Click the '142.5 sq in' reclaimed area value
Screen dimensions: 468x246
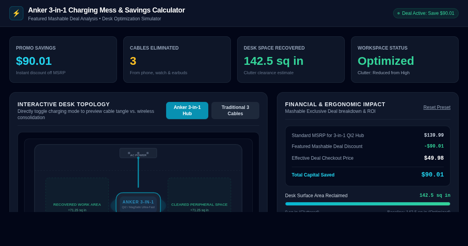click(x=435, y=196)
